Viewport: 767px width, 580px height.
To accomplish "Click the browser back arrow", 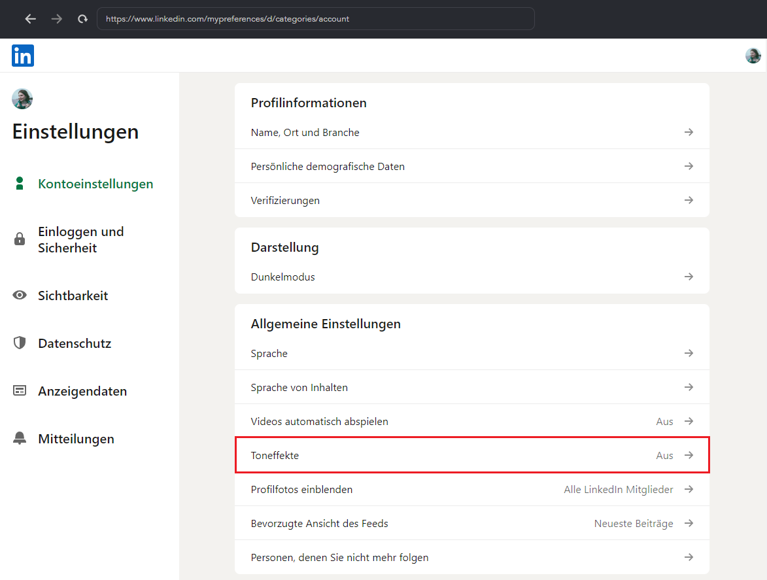I will 31,19.
